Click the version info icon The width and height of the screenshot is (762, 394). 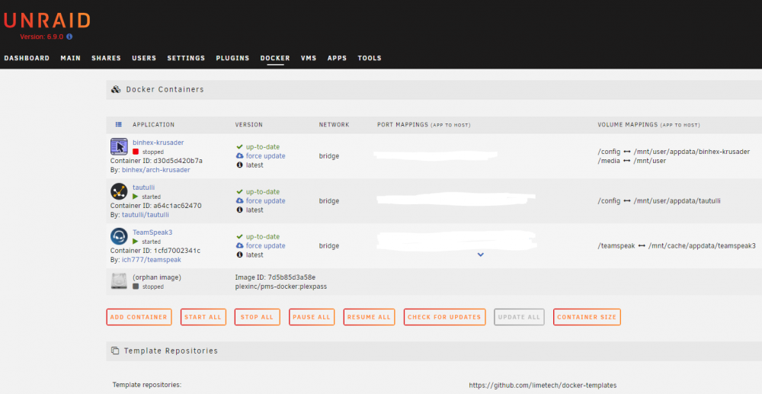click(x=69, y=37)
